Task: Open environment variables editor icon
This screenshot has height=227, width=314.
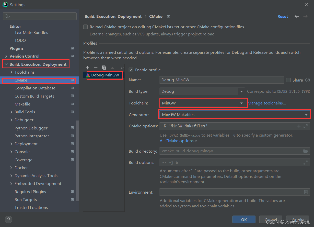Action: (x=306, y=192)
